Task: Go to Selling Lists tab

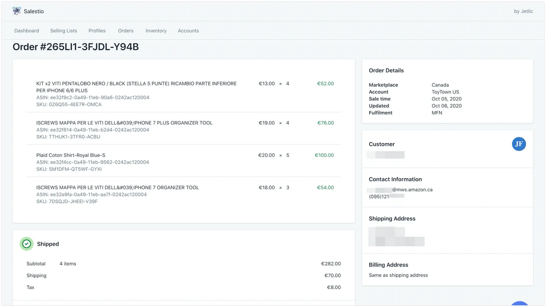Action: (63, 31)
